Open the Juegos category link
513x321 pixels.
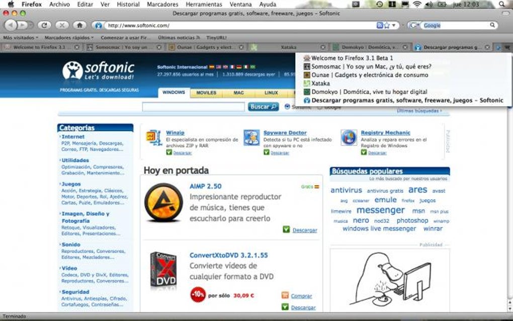coord(71,184)
